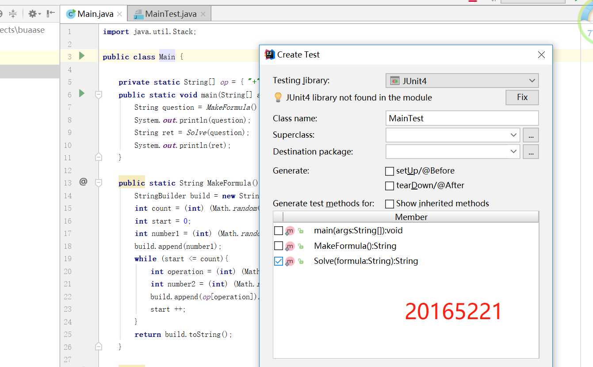Click the Member column header
593x367 pixels.
[411, 217]
